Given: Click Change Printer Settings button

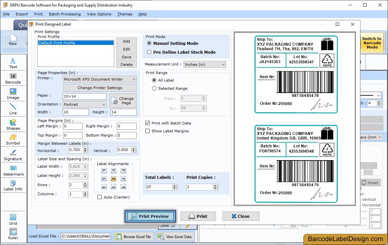Looking at the screenshot, I should (100, 88).
